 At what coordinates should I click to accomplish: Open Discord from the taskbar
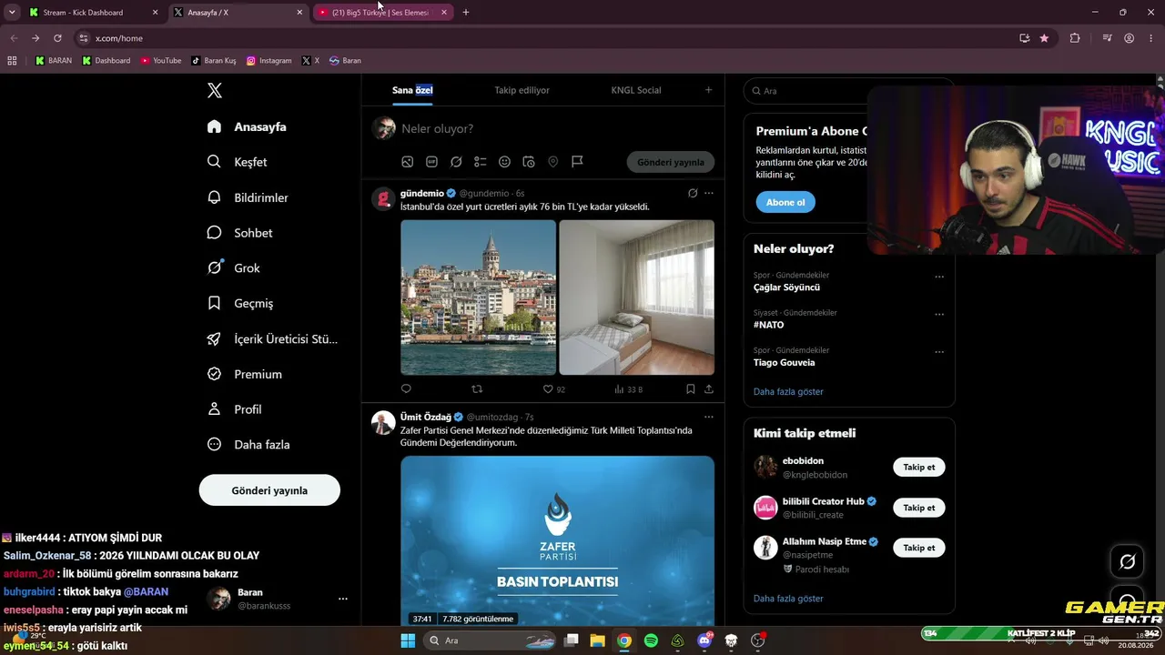704,640
